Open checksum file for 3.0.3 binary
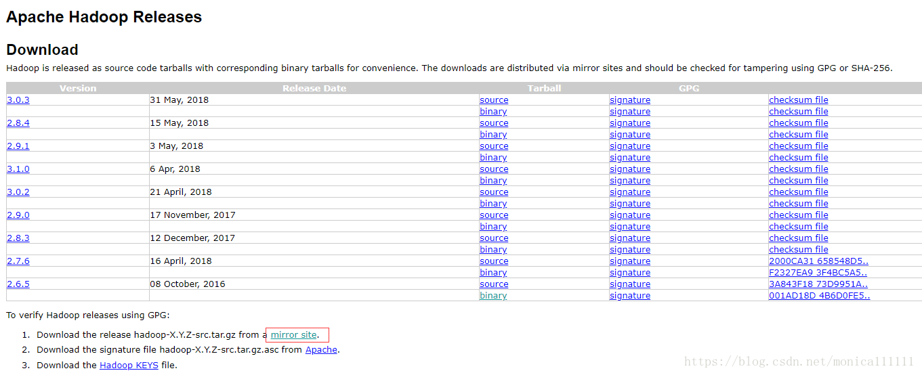The width and height of the screenshot is (922, 375). pyautogui.click(x=799, y=112)
